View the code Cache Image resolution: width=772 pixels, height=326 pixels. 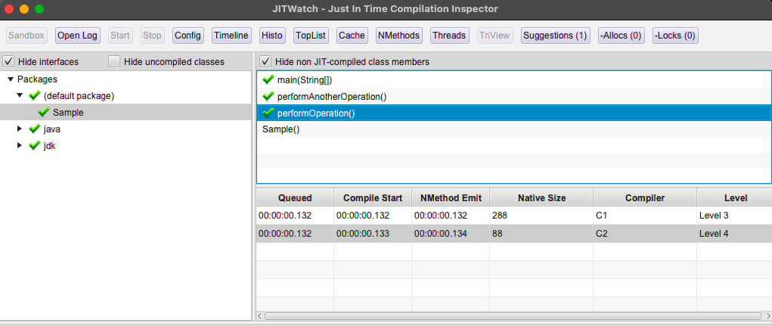(352, 36)
